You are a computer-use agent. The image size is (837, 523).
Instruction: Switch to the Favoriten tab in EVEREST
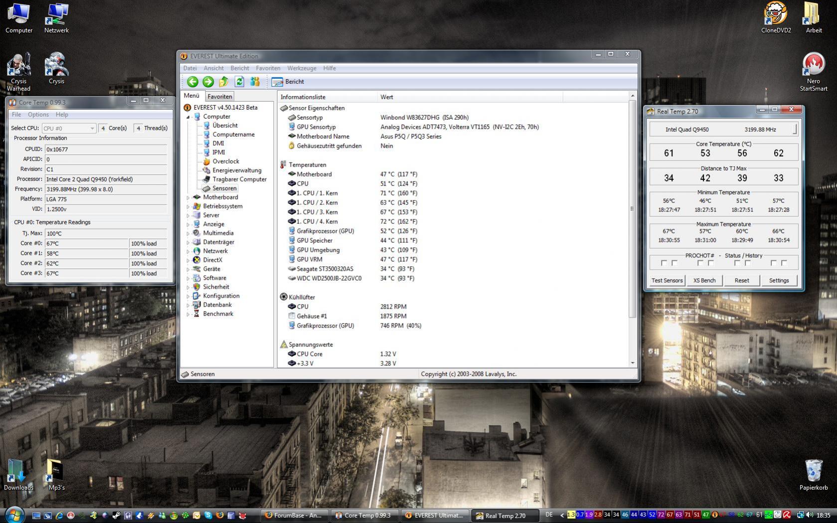tap(220, 97)
